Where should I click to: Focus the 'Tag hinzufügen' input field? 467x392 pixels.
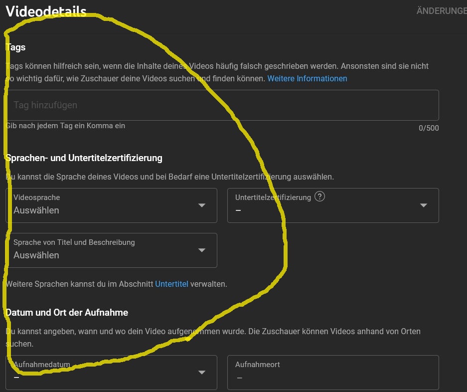pyautogui.click(x=222, y=105)
